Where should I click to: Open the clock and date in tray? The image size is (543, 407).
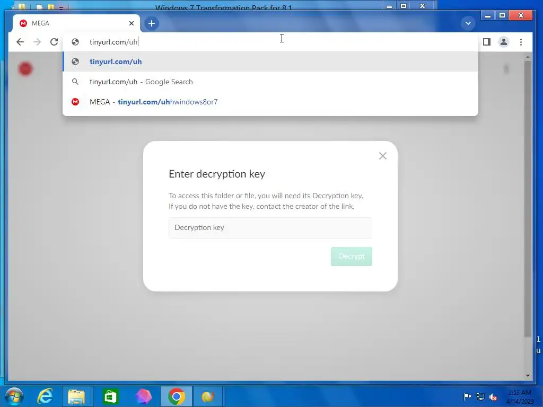coord(520,396)
